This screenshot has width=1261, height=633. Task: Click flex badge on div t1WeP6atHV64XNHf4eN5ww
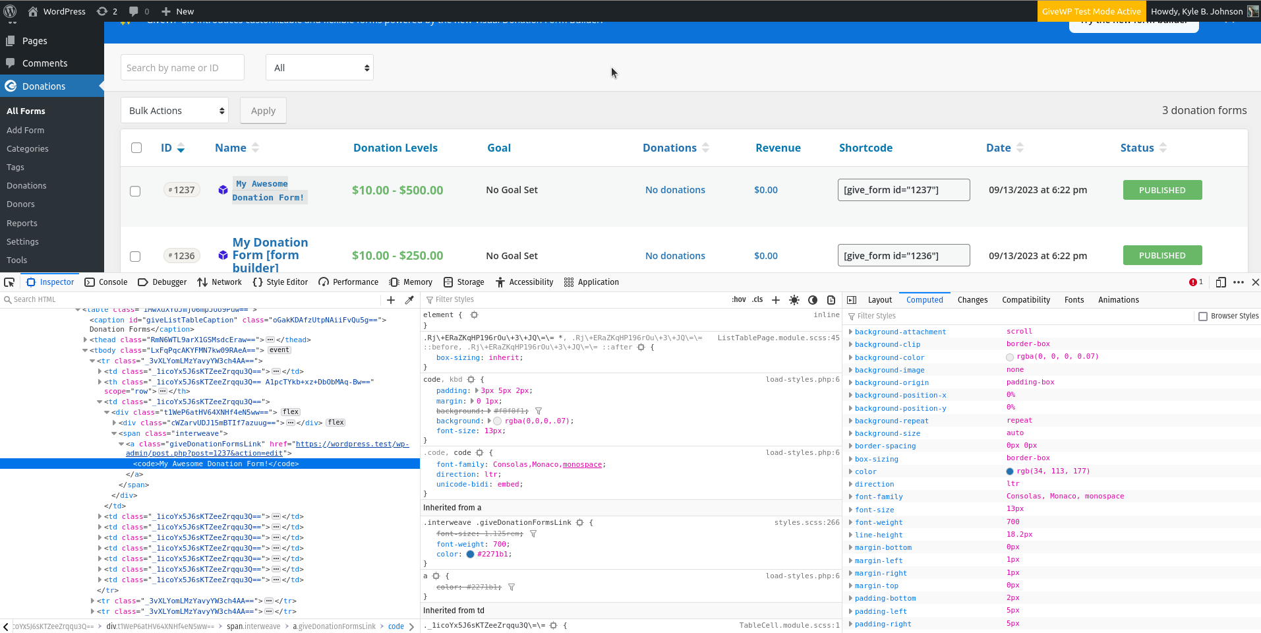pyautogui.click(x=291, y=412)
